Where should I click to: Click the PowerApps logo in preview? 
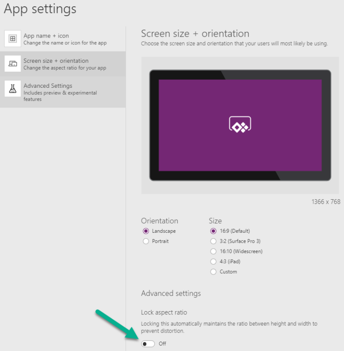coord(240,124)
